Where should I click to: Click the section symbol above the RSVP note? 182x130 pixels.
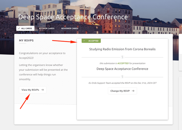(122, 77)
